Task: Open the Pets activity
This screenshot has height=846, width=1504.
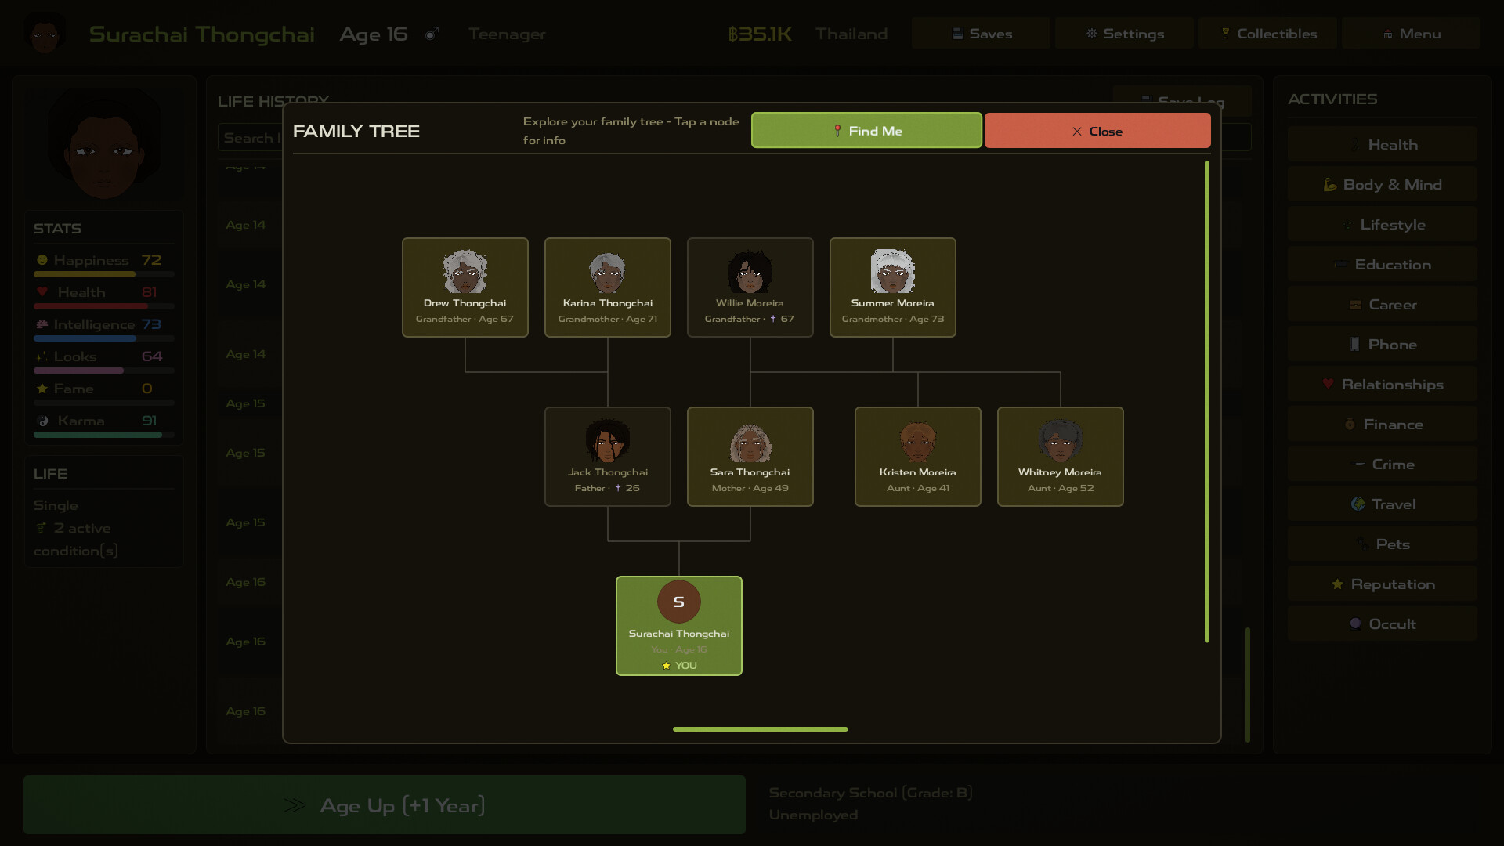Action: (1383, 544)
